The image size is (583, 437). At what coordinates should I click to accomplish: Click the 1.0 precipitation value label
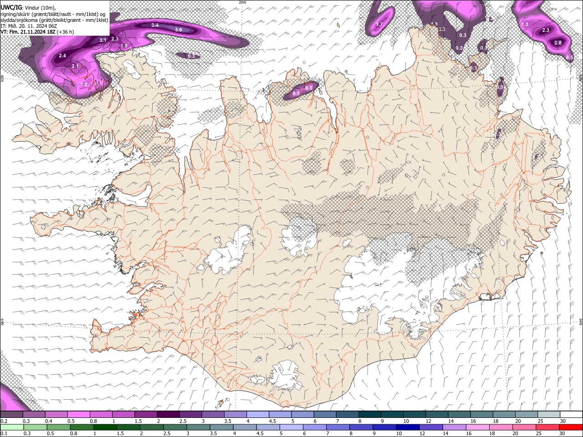tap(84, 85)
